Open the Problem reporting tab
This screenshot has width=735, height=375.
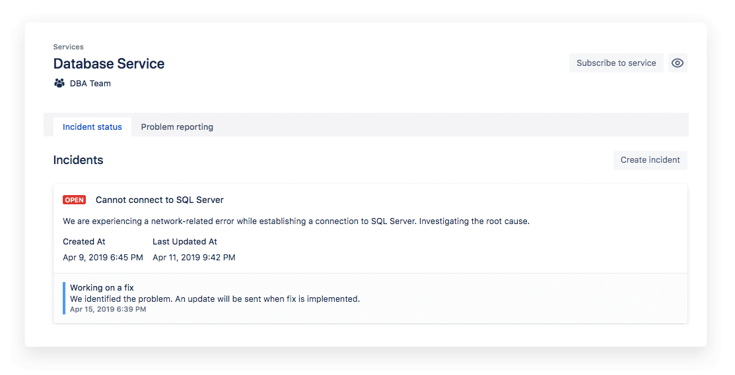[177, 127]
